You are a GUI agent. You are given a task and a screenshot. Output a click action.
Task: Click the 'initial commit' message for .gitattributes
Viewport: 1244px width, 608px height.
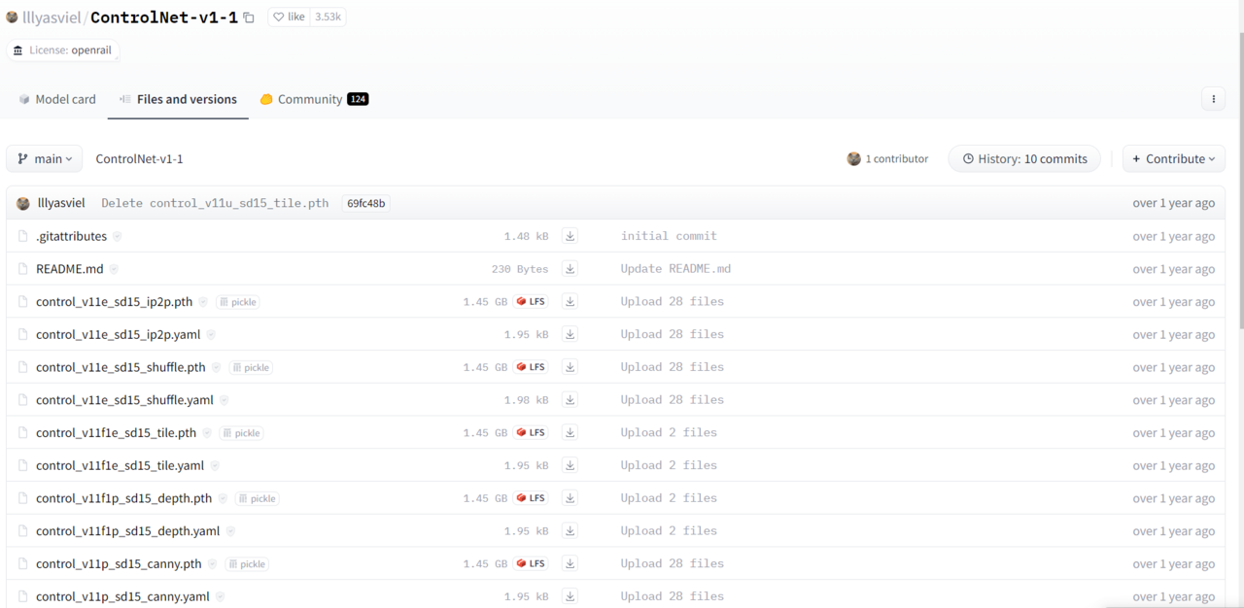[669, 236]
